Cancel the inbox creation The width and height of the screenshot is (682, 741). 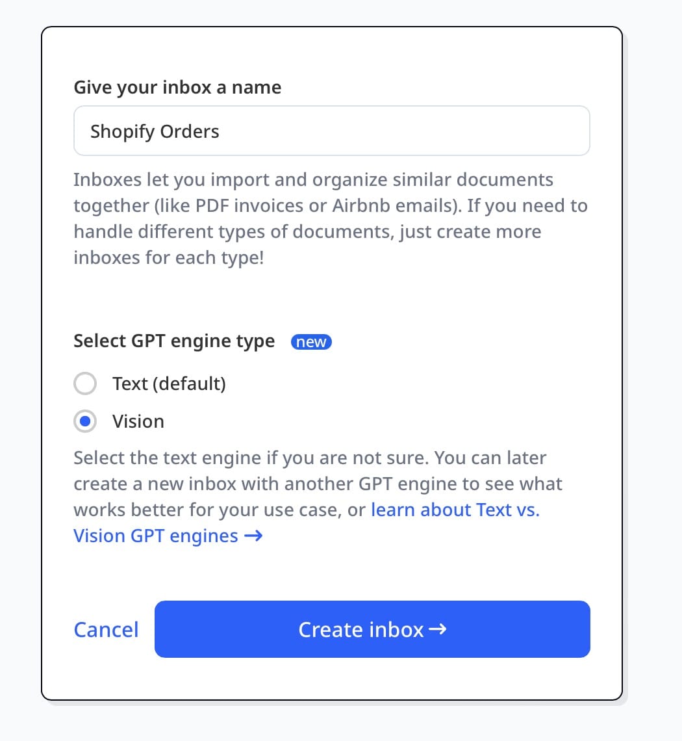[106, 630]
